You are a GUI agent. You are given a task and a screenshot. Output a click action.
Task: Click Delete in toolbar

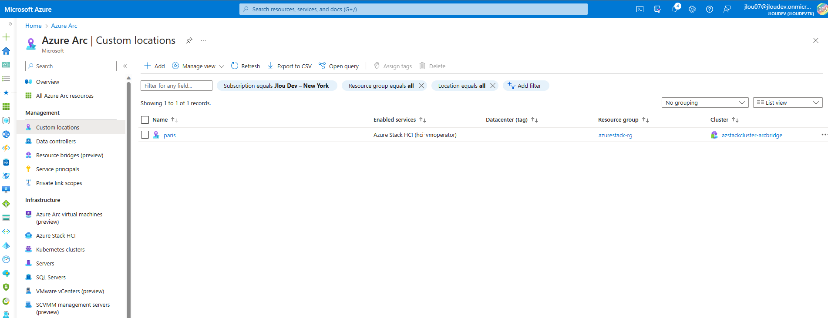432,66
